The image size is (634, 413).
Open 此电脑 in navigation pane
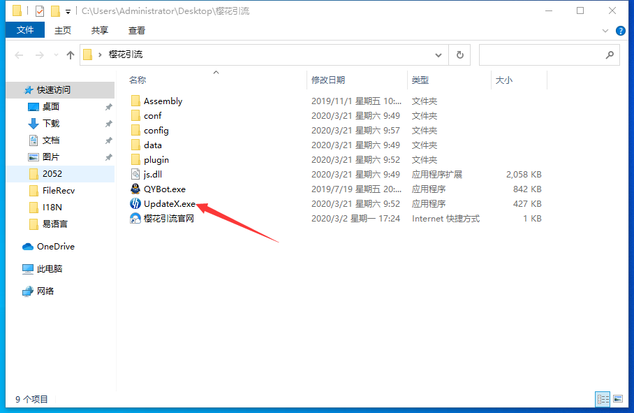point(43,268)
